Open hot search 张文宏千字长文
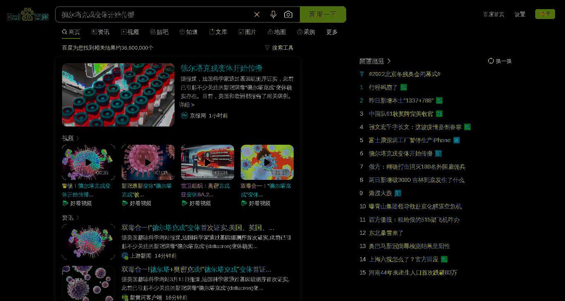 point(415,127)
